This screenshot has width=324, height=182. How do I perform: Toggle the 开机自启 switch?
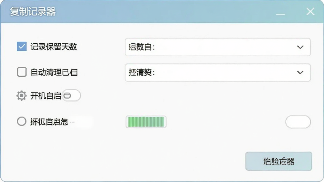coord(71,95)
